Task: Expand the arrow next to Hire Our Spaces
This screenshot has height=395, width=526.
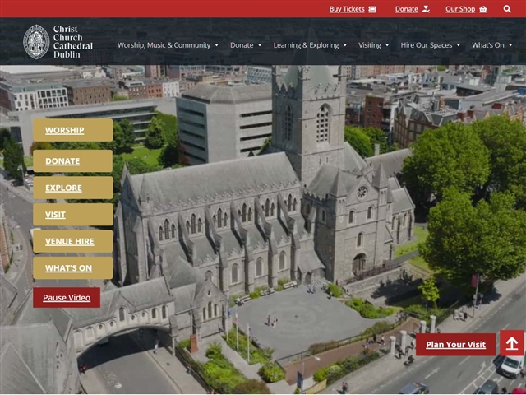Action: click(459, 45)
